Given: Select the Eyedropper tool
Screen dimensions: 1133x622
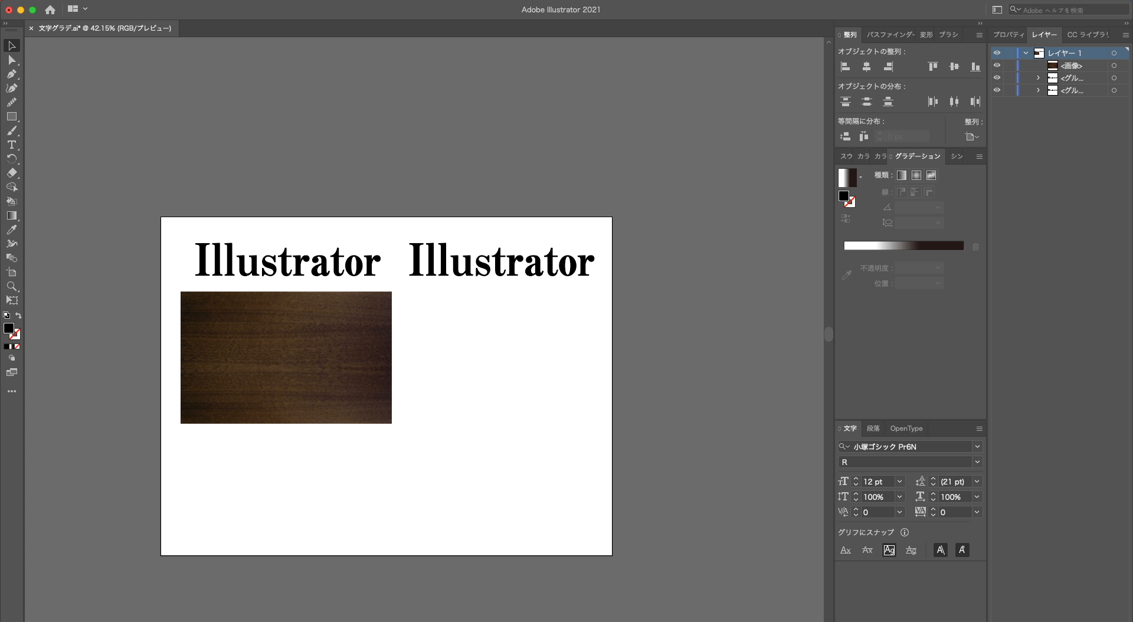Looking at the screenshot, I should coord(12,230).
